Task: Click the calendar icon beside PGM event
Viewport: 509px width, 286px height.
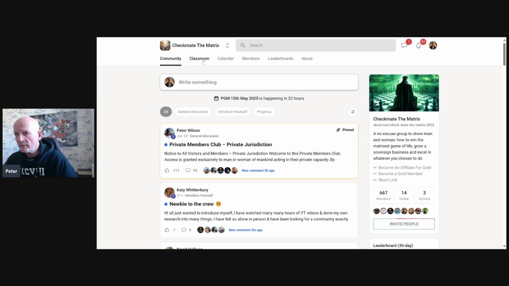Action: pyautogui.click(x=216, y=99)
